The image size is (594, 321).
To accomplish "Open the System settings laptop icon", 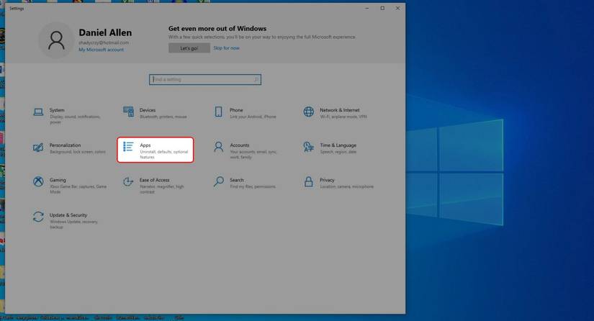I will click(38, 112).
